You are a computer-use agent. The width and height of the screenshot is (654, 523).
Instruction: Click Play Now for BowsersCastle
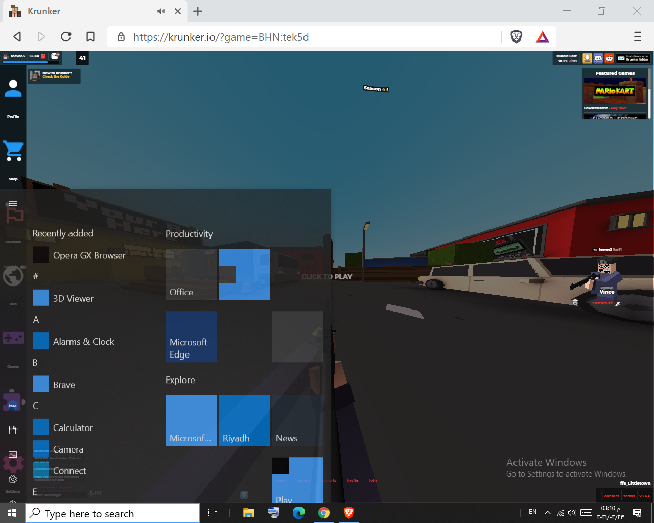(x=618, y=108)
